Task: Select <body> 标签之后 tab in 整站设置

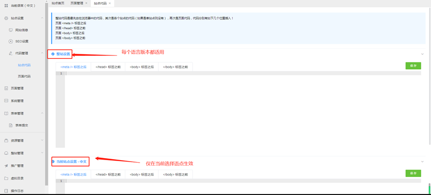Action: [142, 67]
